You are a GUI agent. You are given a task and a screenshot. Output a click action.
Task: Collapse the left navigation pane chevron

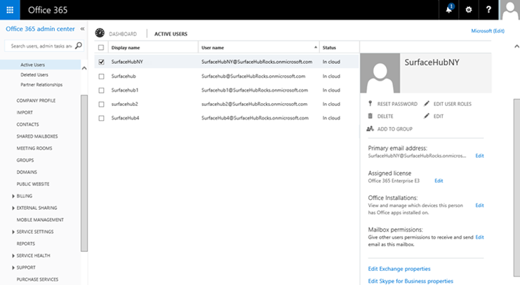point(82,29)
